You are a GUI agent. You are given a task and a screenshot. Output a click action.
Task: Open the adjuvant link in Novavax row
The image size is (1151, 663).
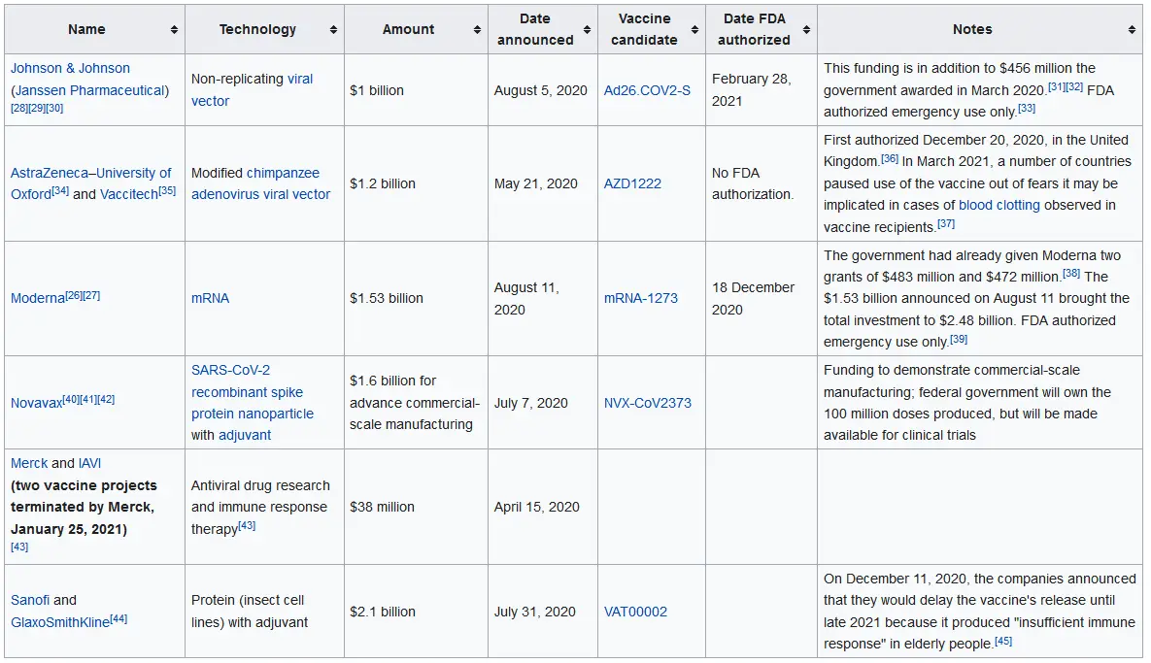coord(245,435)
